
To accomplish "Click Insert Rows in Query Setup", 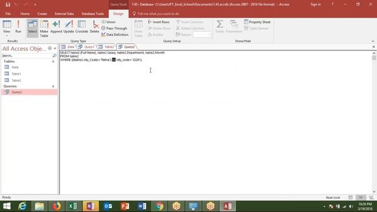I will tap(158, 22).
